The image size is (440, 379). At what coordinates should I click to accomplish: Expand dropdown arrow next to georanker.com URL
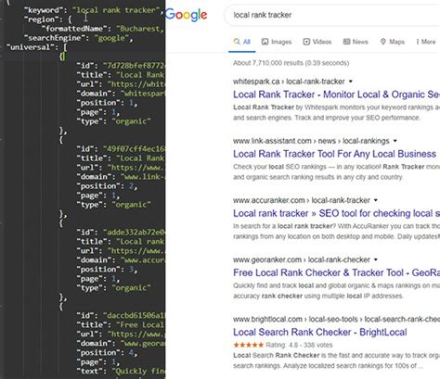click(376, 259)
